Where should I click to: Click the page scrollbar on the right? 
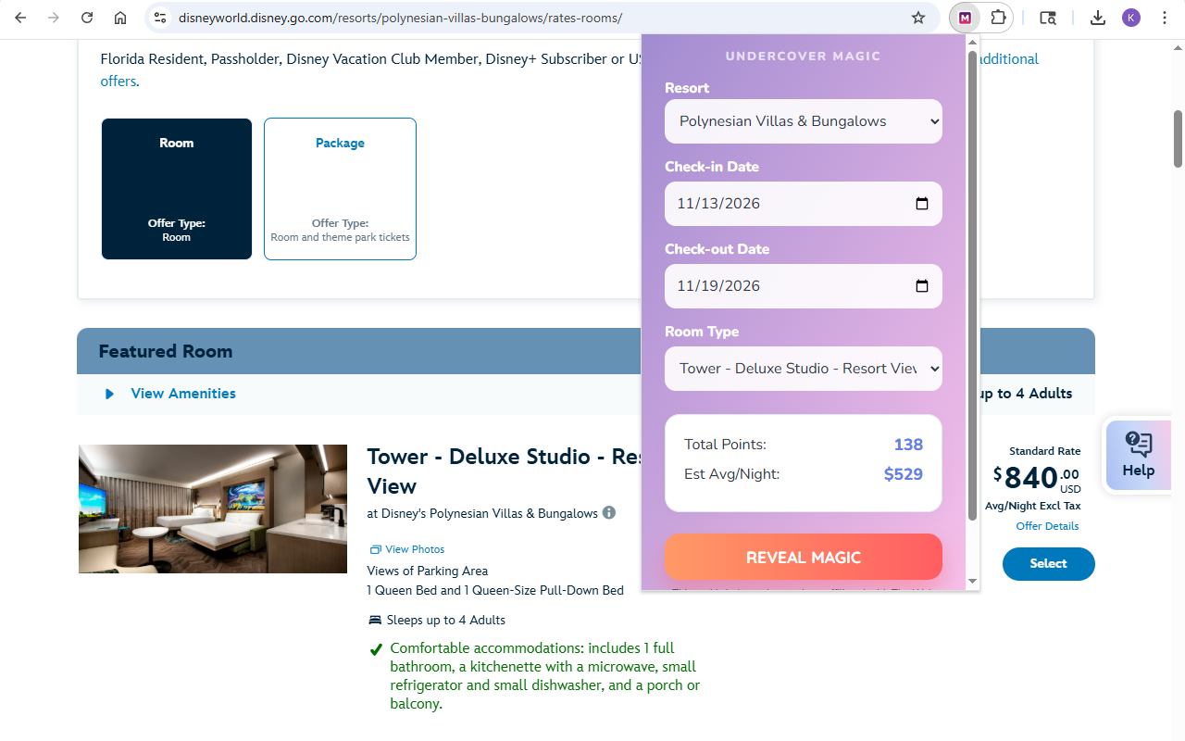[x=1178, y=139]
